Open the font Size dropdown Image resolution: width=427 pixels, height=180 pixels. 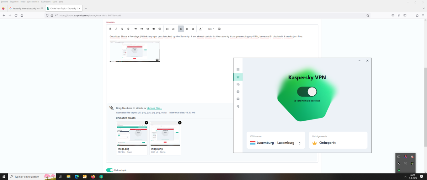point(211,29)
